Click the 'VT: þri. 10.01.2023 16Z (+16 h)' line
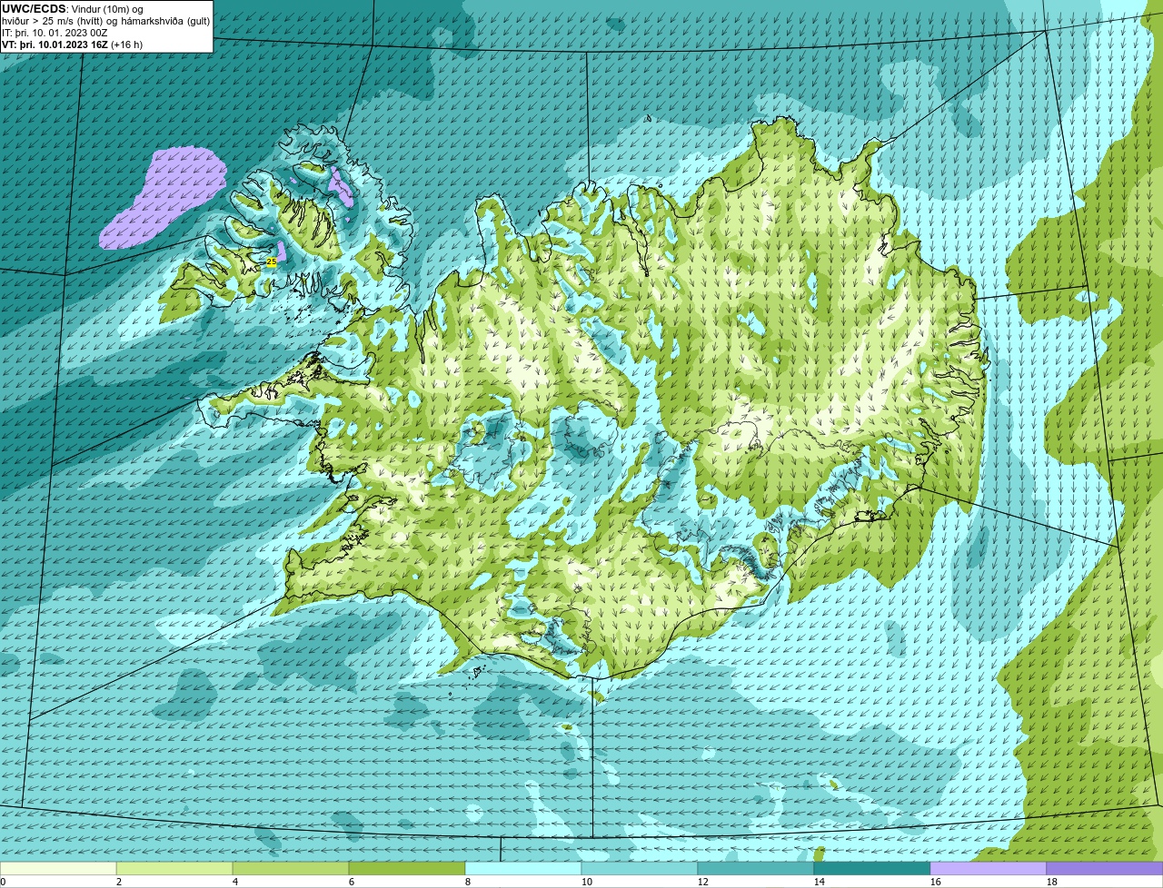This screenshot has height=888, width=1163. (x=73, y=44)
